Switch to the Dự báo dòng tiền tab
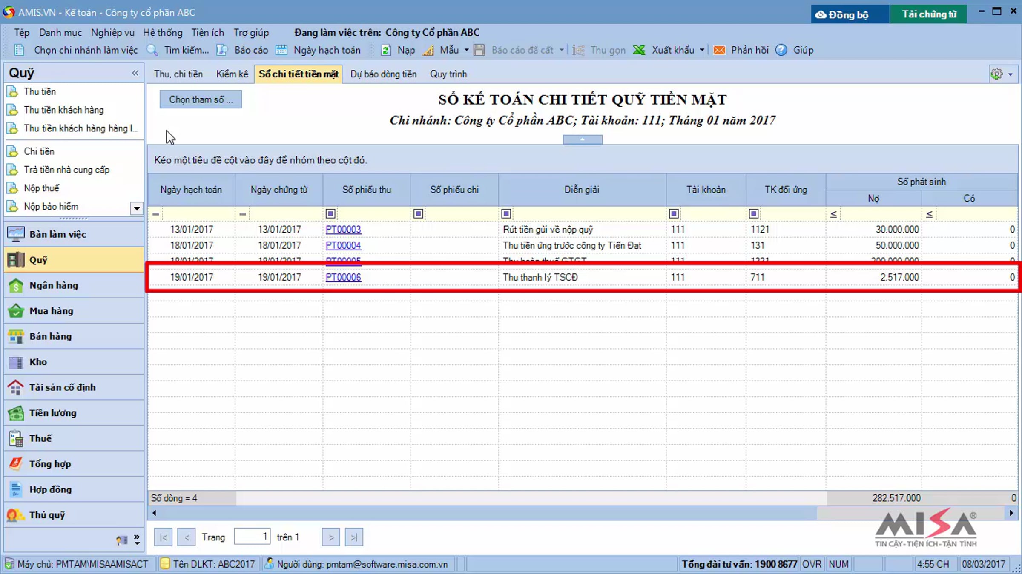 point(384,74)
